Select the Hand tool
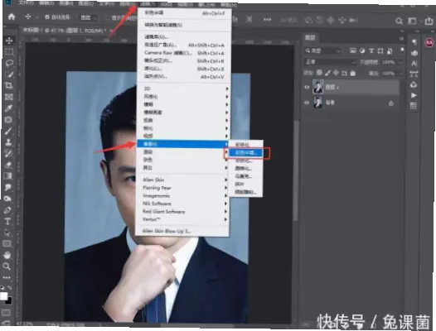Image resolution: width=436 pixels, height=331 pixels. pyautogui.click(x=7, y=255)
